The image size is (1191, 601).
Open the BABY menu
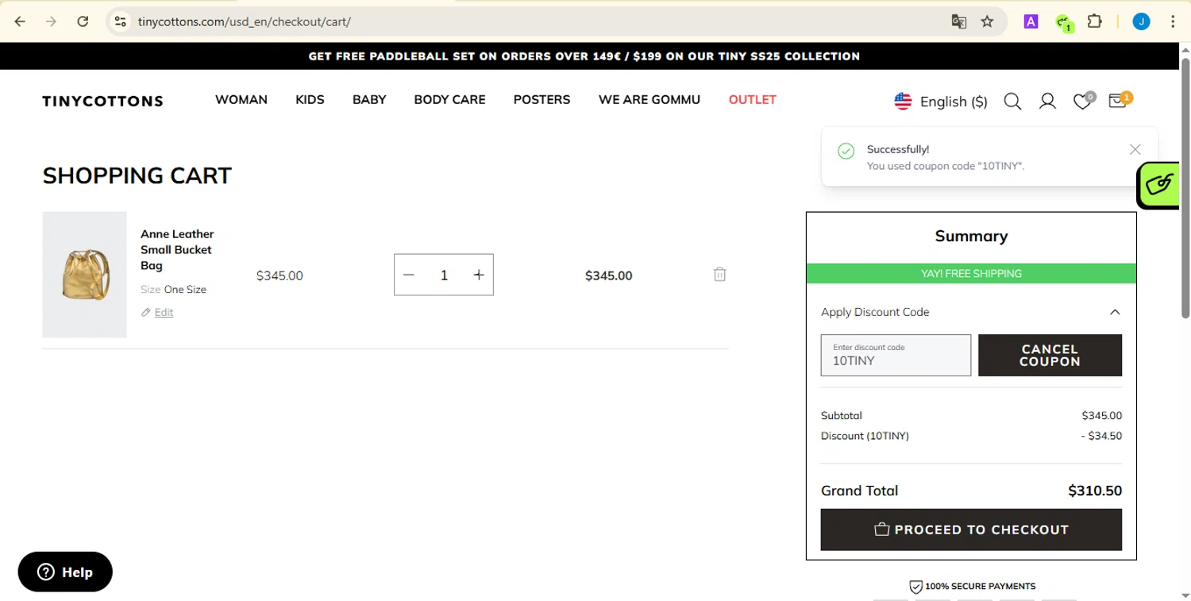pos(369,100)
